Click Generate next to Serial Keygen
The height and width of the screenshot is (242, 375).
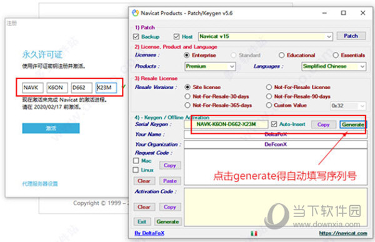[352, 125]
